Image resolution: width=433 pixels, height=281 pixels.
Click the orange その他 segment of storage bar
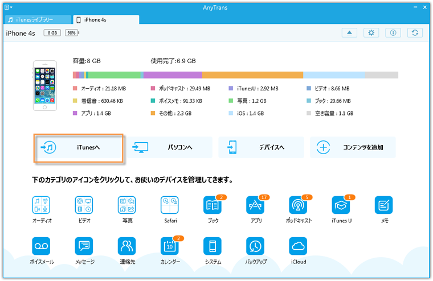click(x=252, y=75)
